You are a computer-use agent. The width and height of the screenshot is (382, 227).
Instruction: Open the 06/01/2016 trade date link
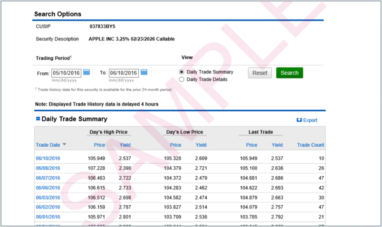(x=48, y=217)
